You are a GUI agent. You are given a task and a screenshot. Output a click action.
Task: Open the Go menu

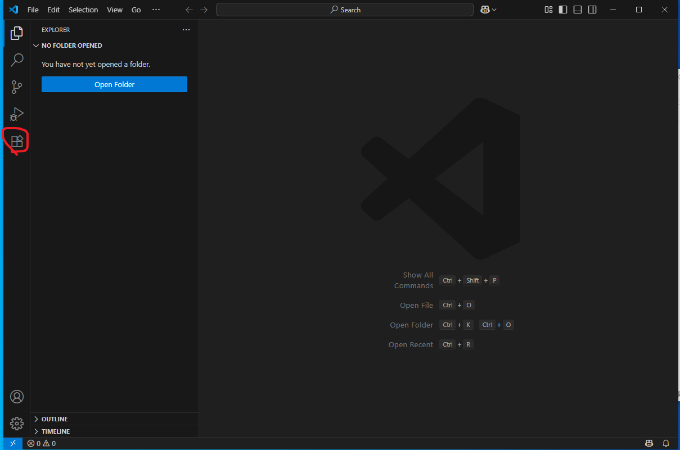(x=136, y=10)
